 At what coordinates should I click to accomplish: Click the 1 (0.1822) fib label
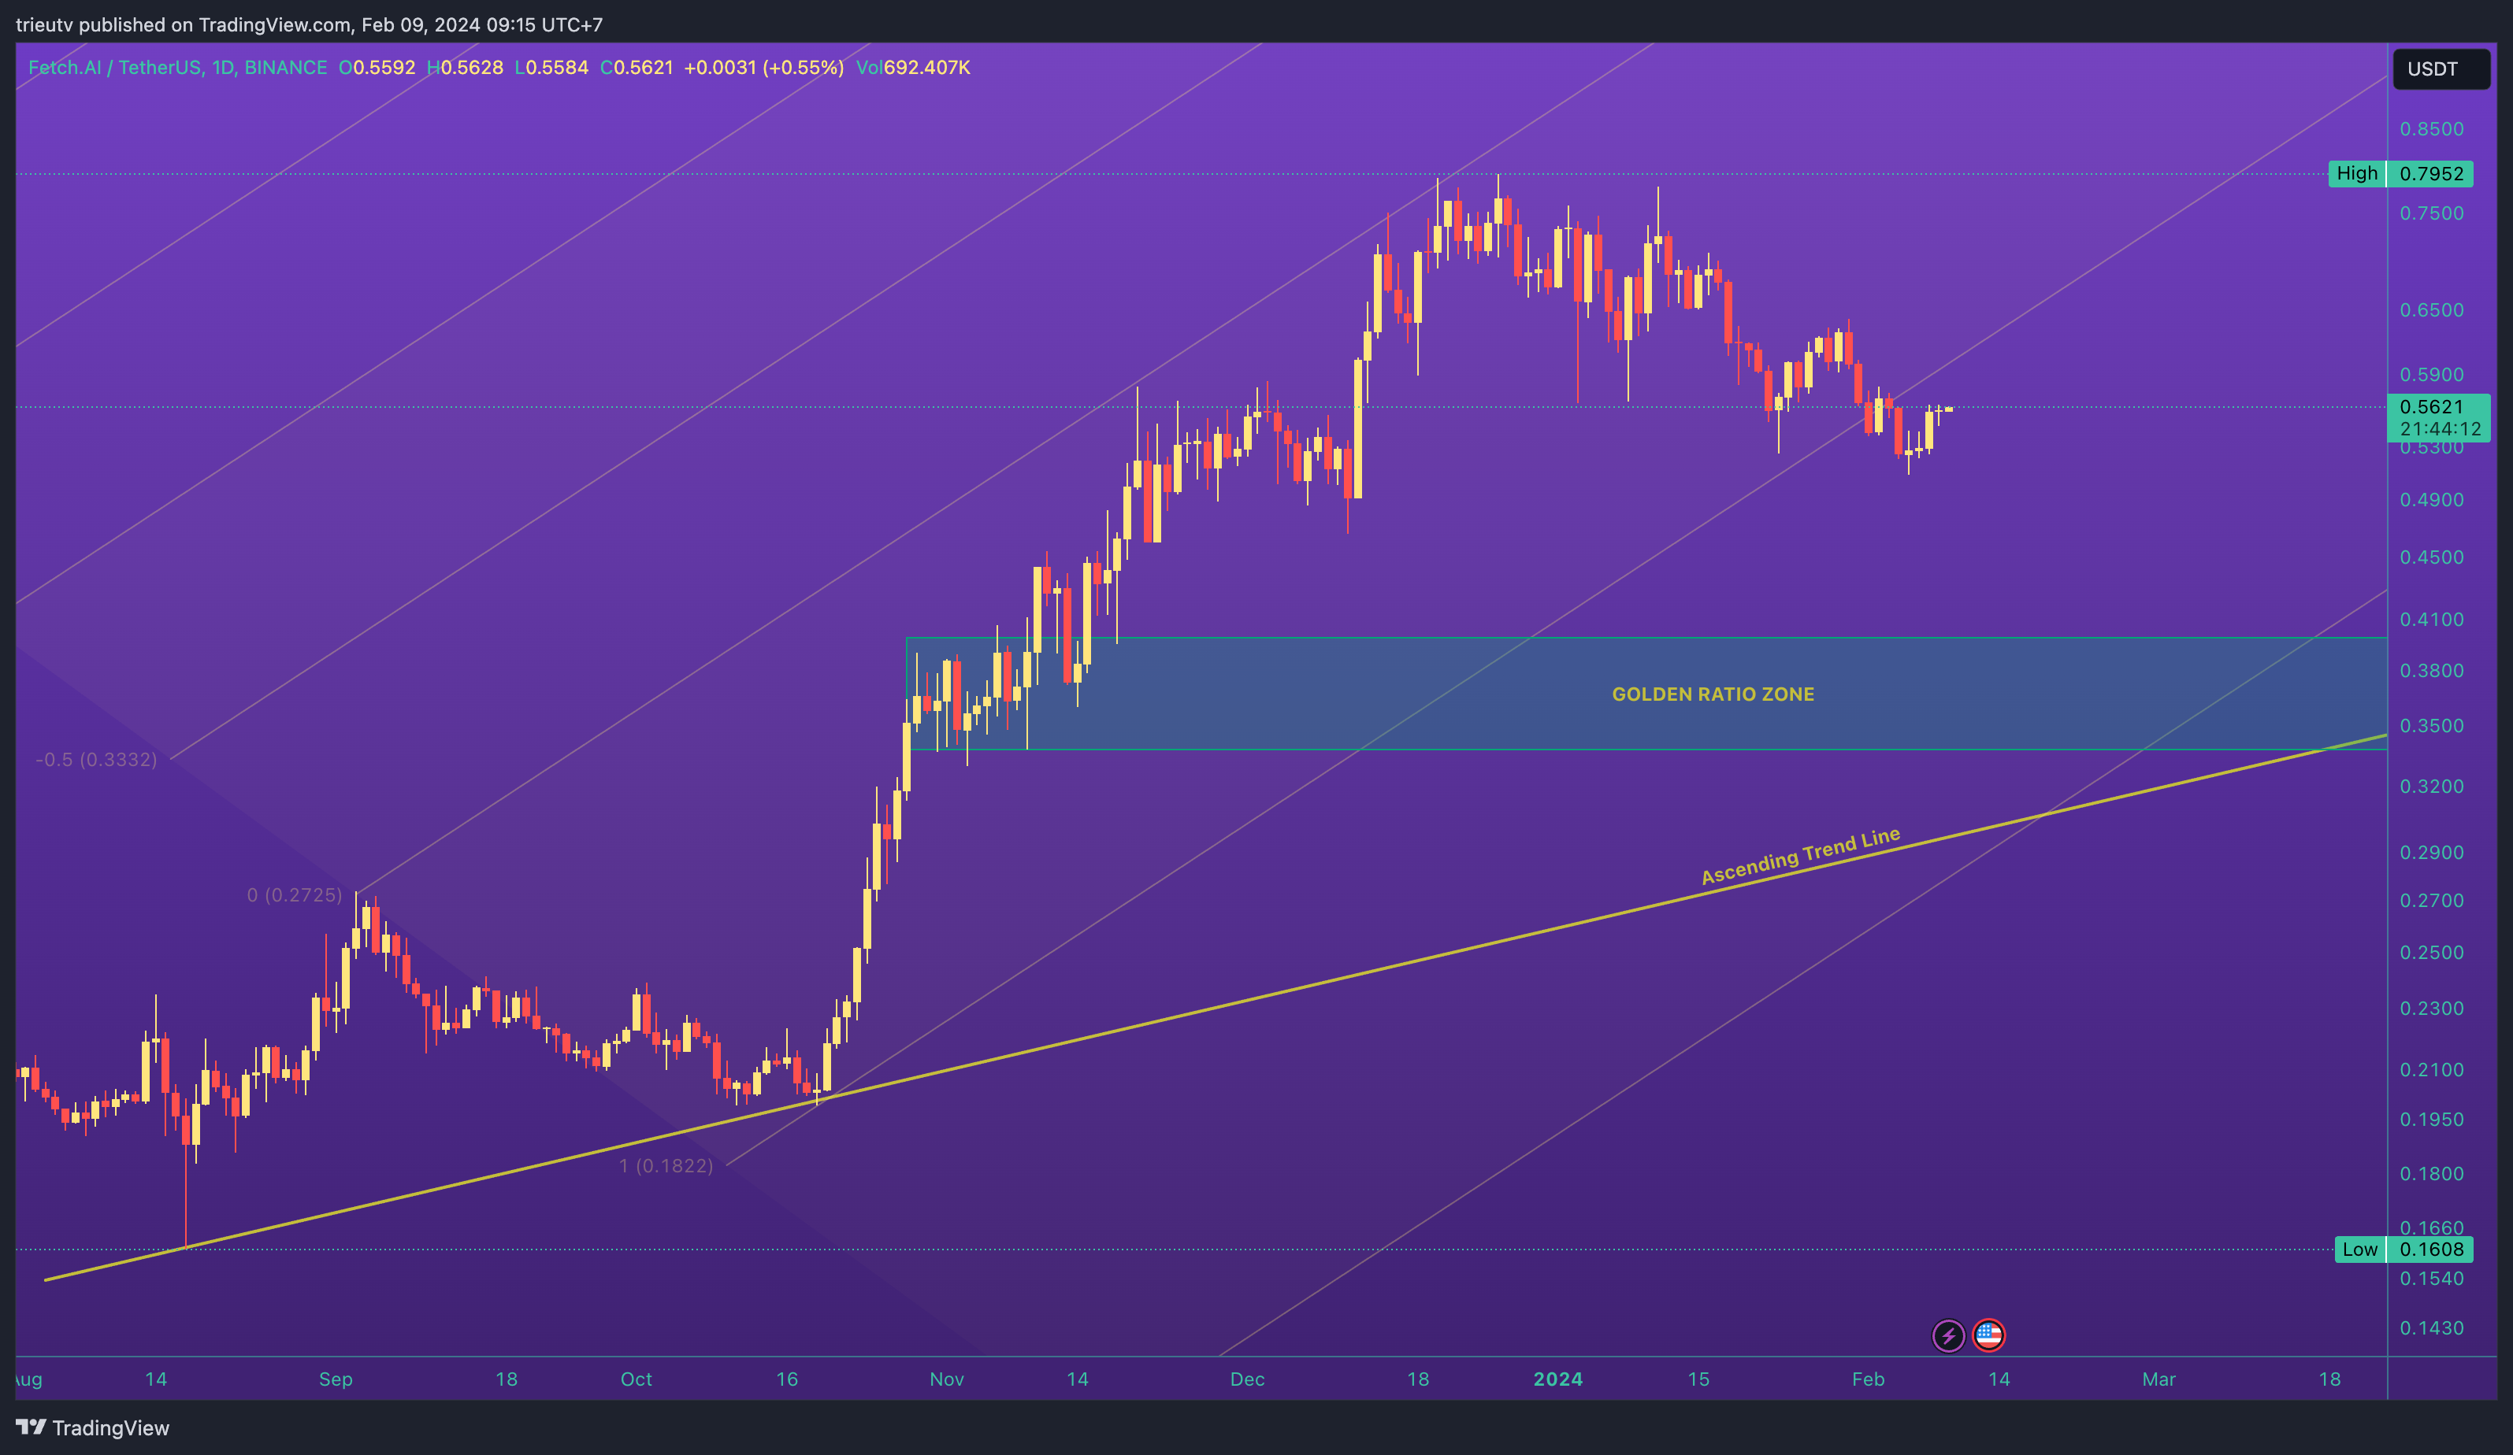tap(666, 1166)
